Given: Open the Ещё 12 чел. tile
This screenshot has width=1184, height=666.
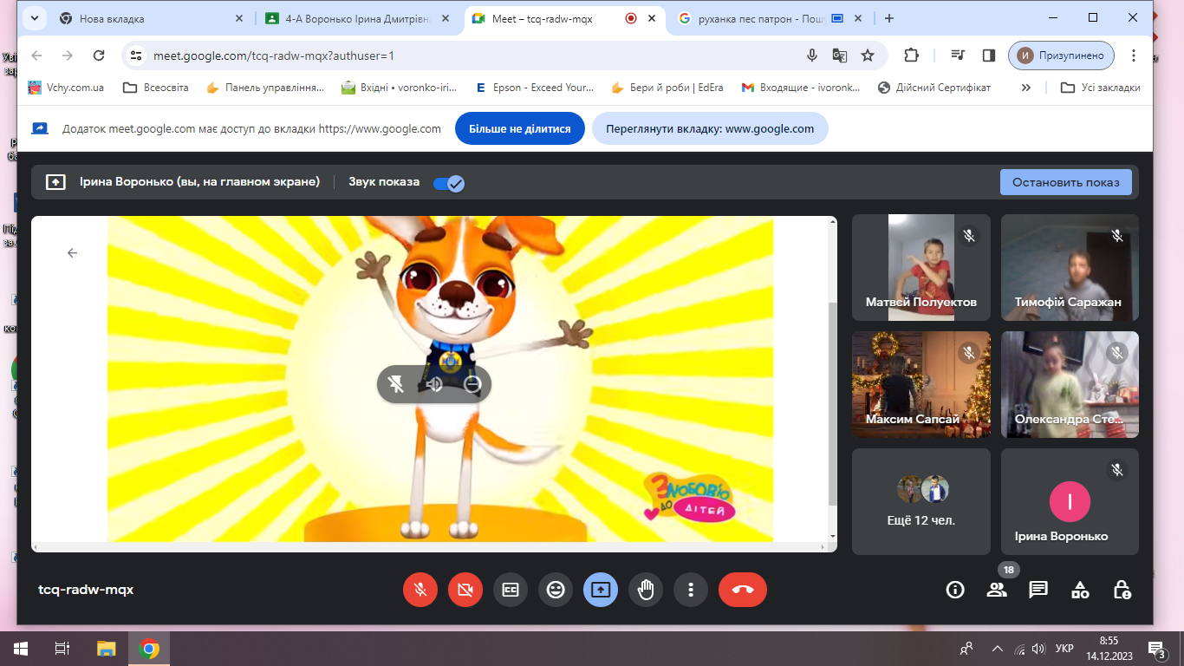Looking at the screenshot, I should point(921,501).
